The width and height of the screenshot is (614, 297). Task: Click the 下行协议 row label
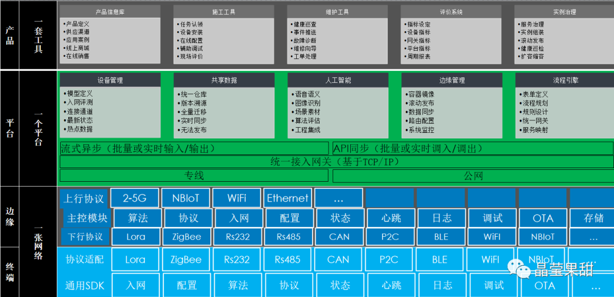(x=85, y=236)
